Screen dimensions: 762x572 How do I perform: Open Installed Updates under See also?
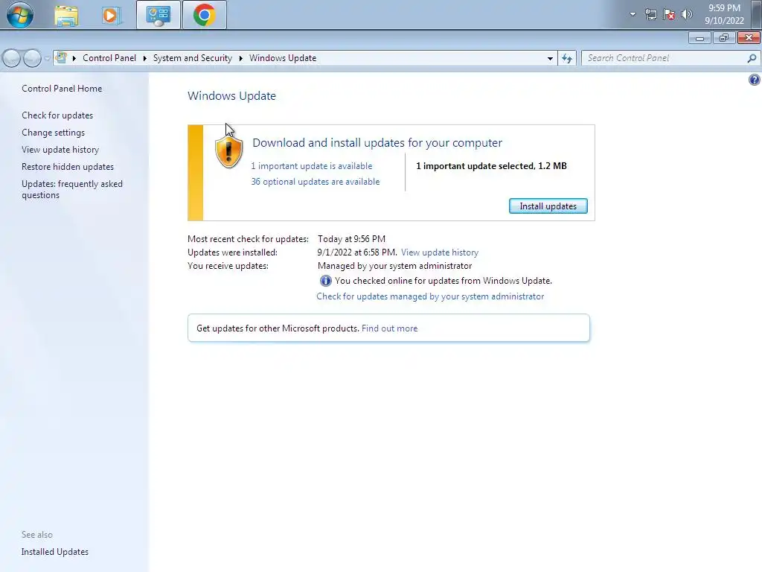pos(55,552)
